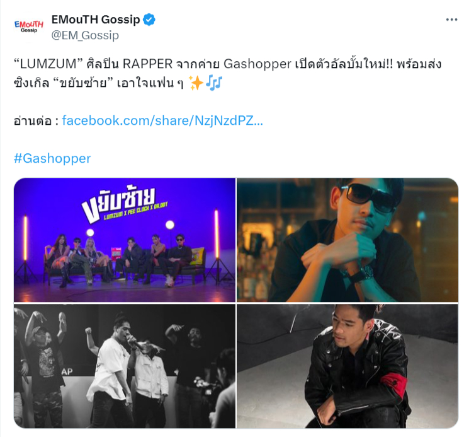Open the black-and-white stage performance photo

point(125,366)
